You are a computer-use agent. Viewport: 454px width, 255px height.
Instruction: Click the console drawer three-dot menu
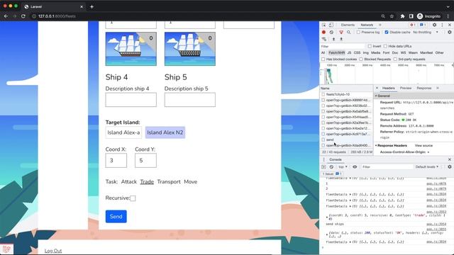coord(323,159)
